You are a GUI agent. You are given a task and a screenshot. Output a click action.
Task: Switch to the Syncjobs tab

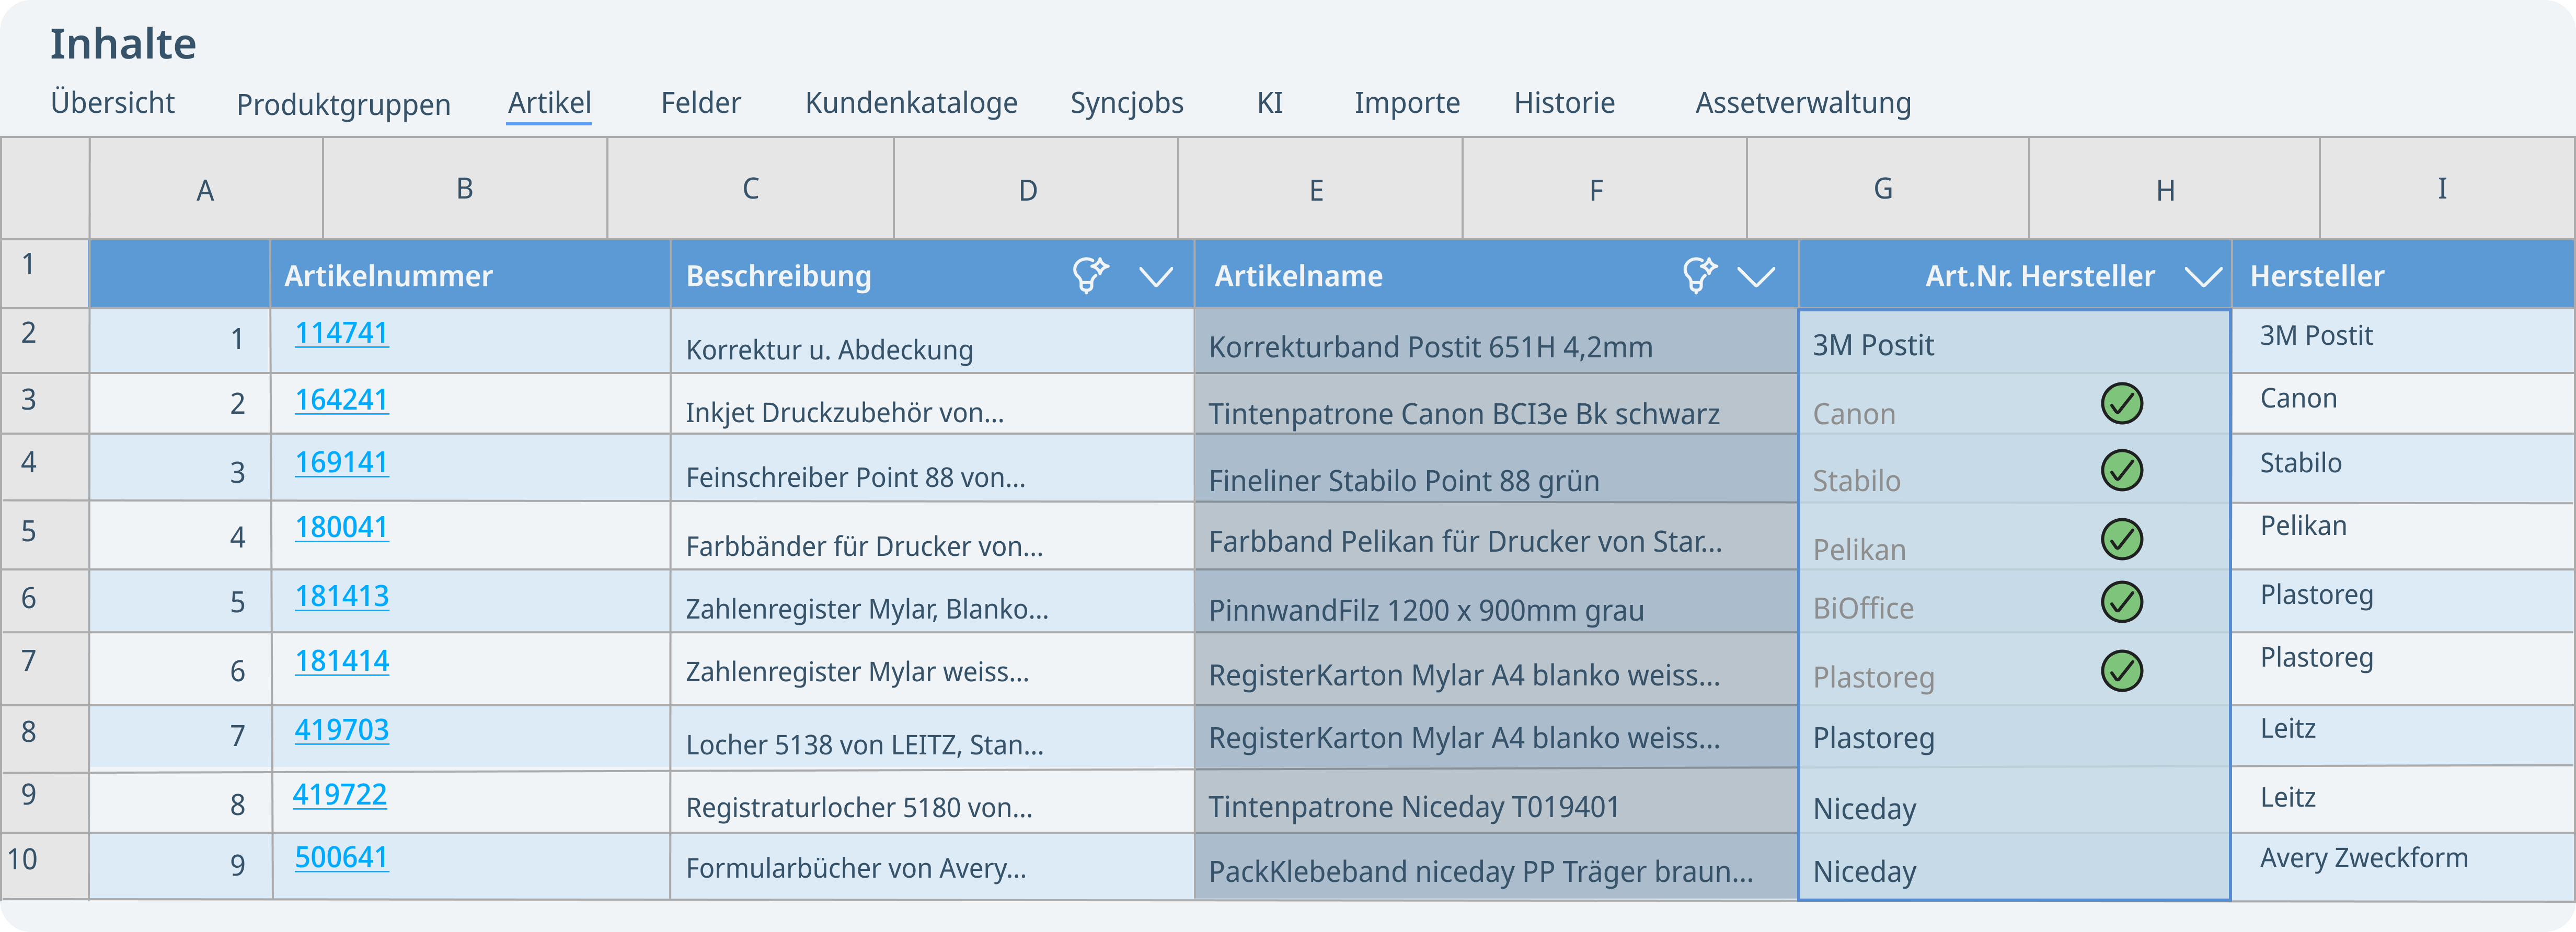pos(1127,103)
